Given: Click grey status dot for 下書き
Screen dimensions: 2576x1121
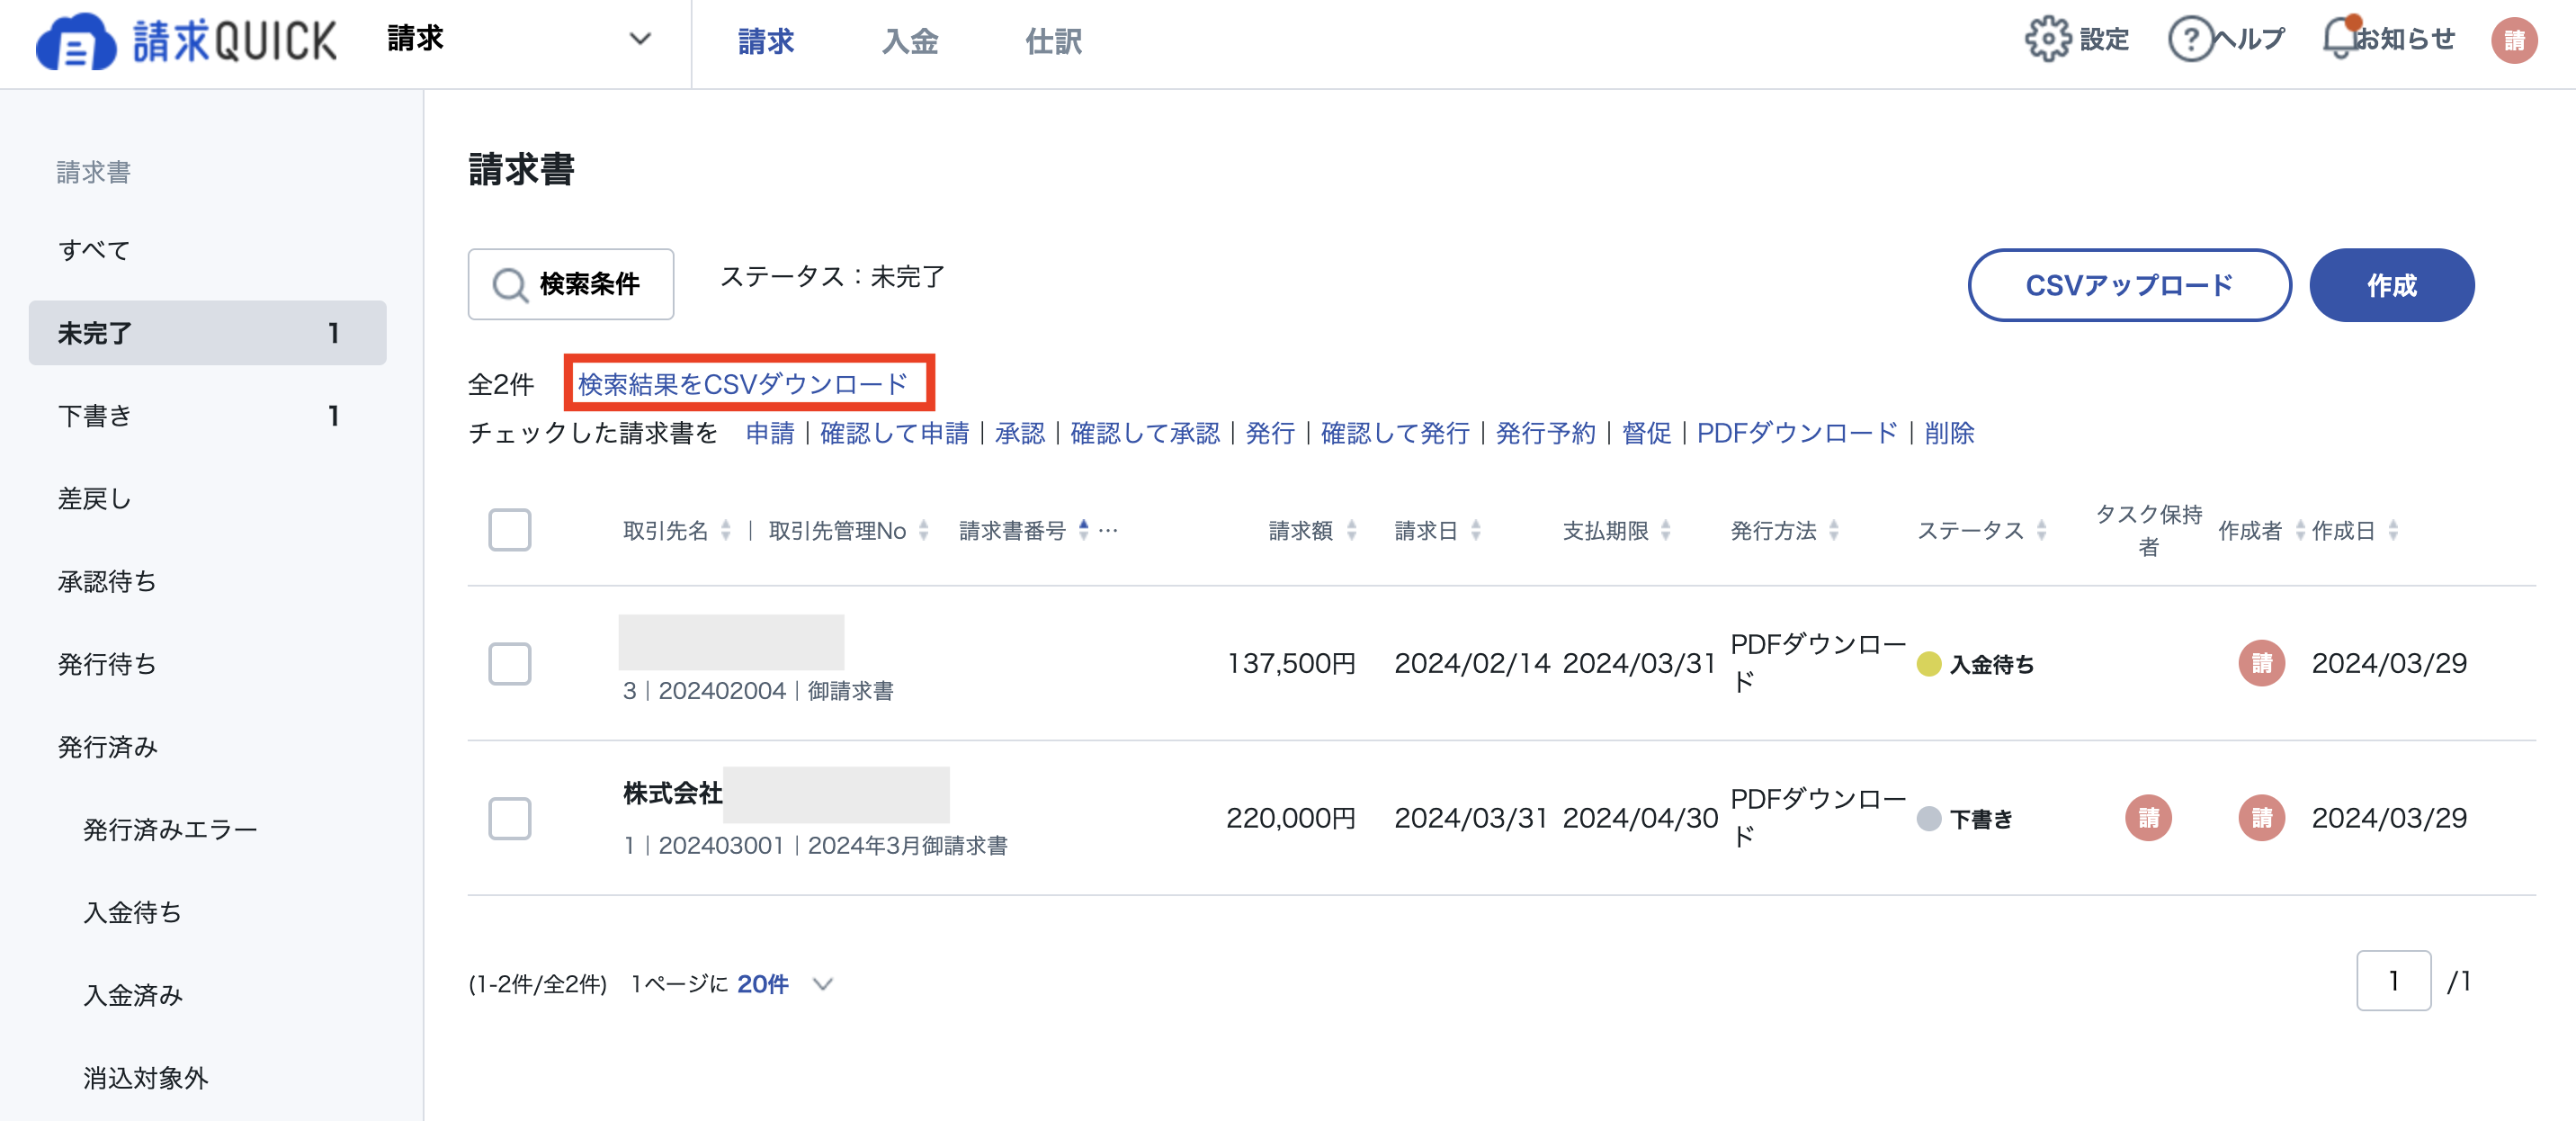Looking at the screenshot, I should point(1928,819).
